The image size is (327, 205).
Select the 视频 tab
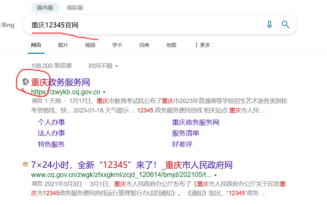90,45
